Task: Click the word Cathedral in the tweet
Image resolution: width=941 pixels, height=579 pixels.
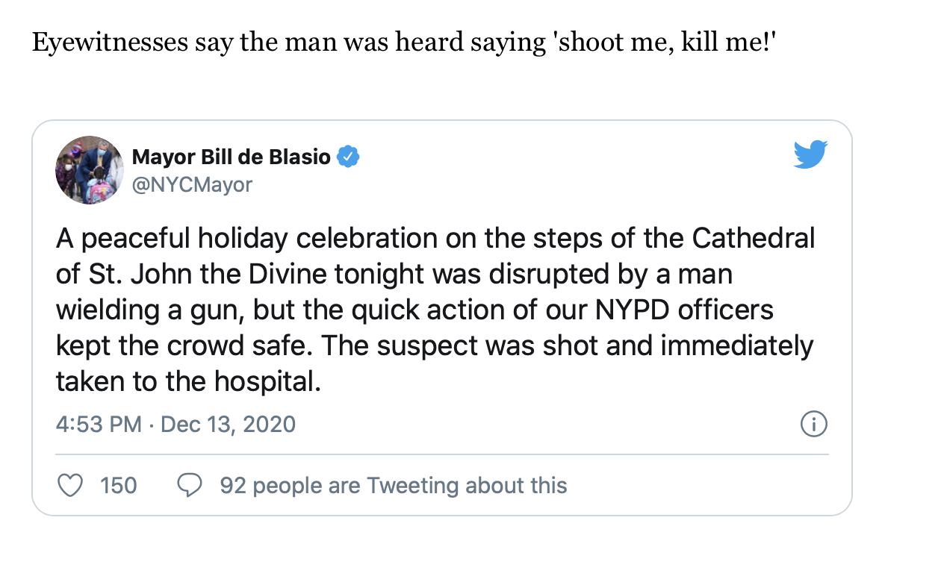Action: tap(754, 239)
